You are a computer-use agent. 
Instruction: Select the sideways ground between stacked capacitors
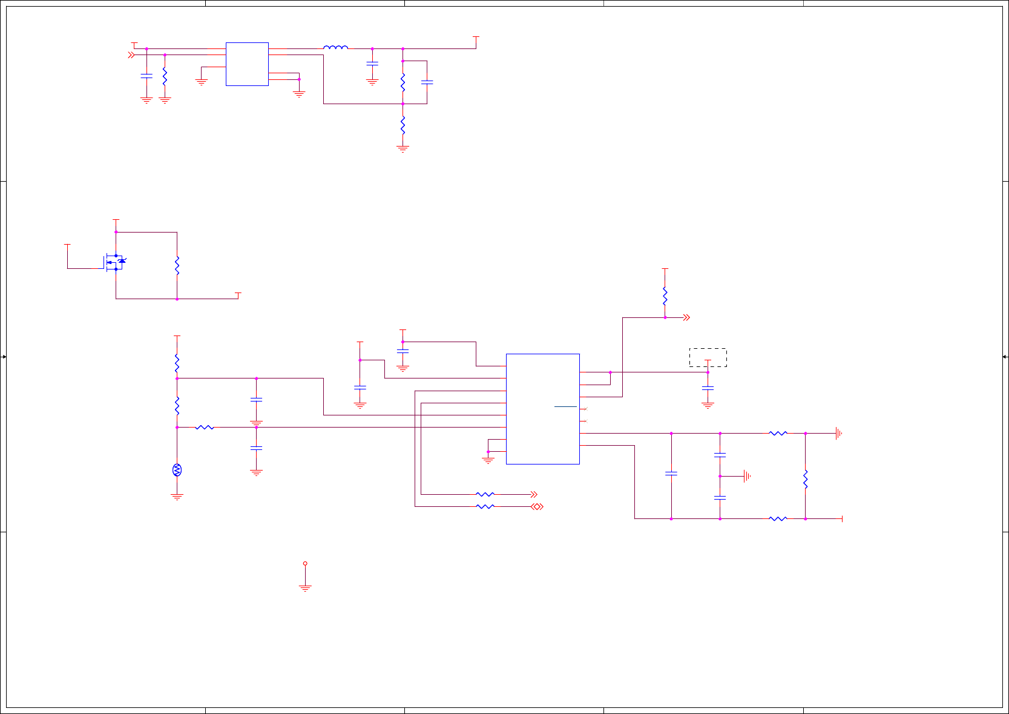(x=748, y=477)
